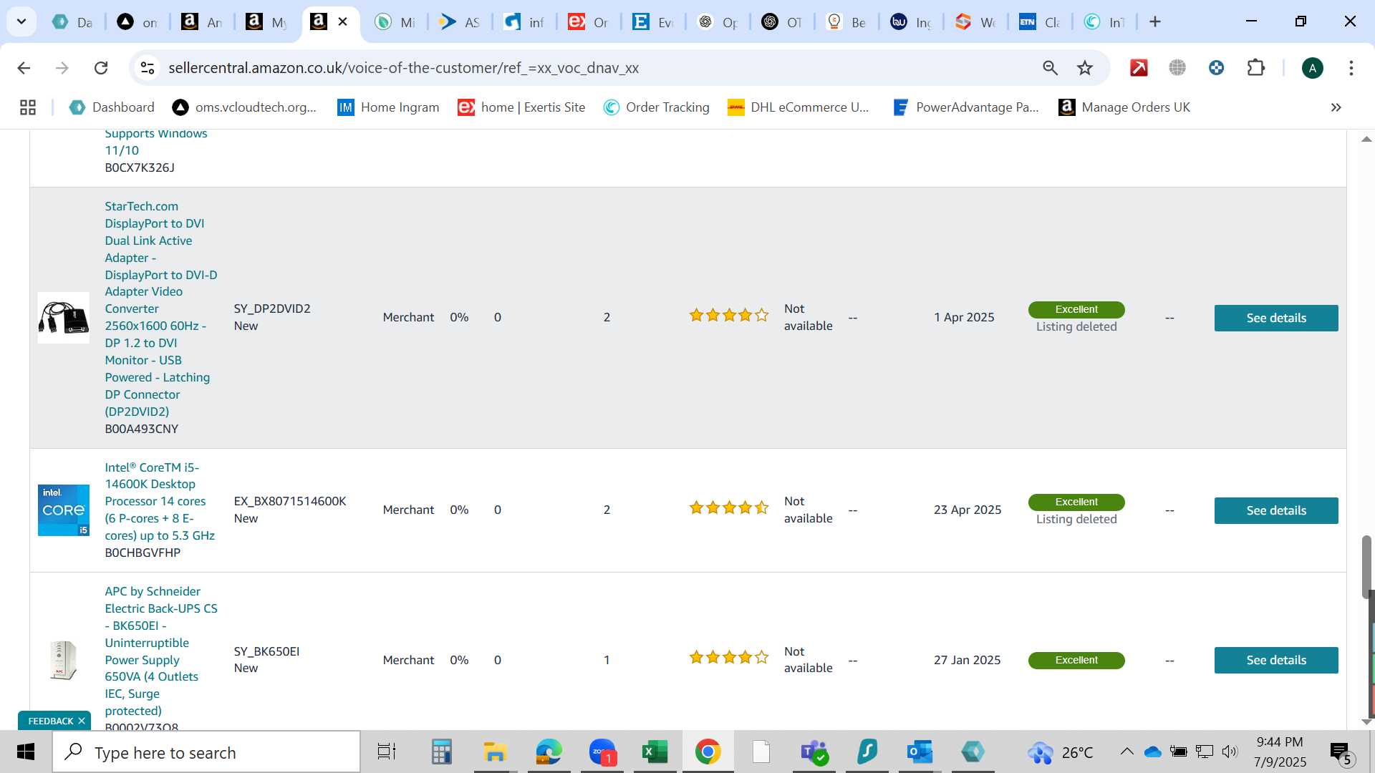
Task: Switch to the 'AS' tab
Action: tap(459, 22)
